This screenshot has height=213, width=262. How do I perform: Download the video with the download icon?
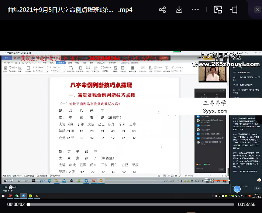(179, 10)
